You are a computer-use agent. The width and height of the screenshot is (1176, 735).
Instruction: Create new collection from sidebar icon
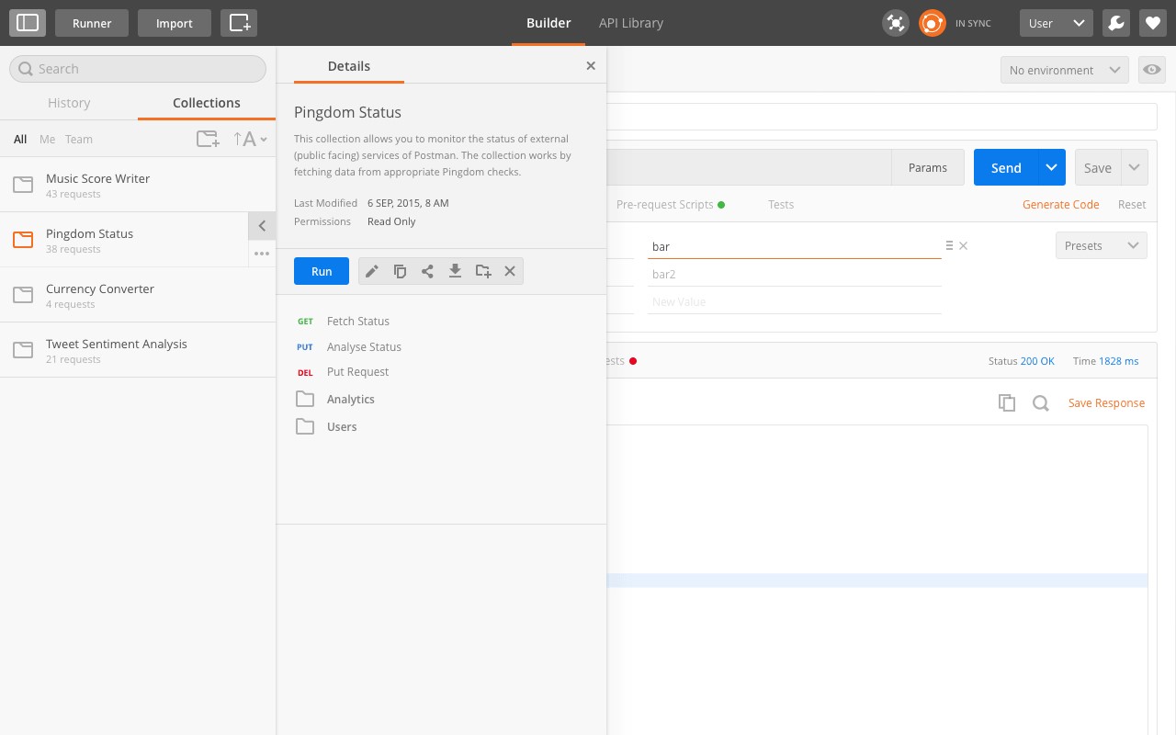pyautogui.click(x=208, y=139)
